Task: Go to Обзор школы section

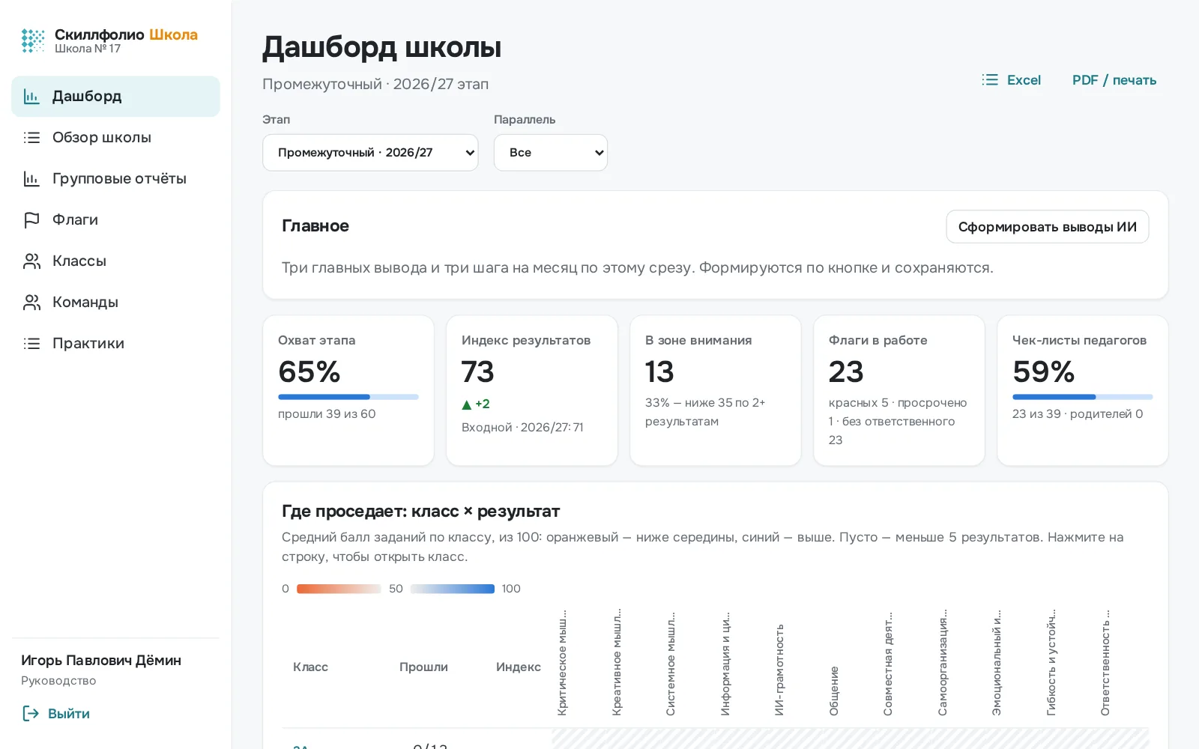Action: pos(115,137)
